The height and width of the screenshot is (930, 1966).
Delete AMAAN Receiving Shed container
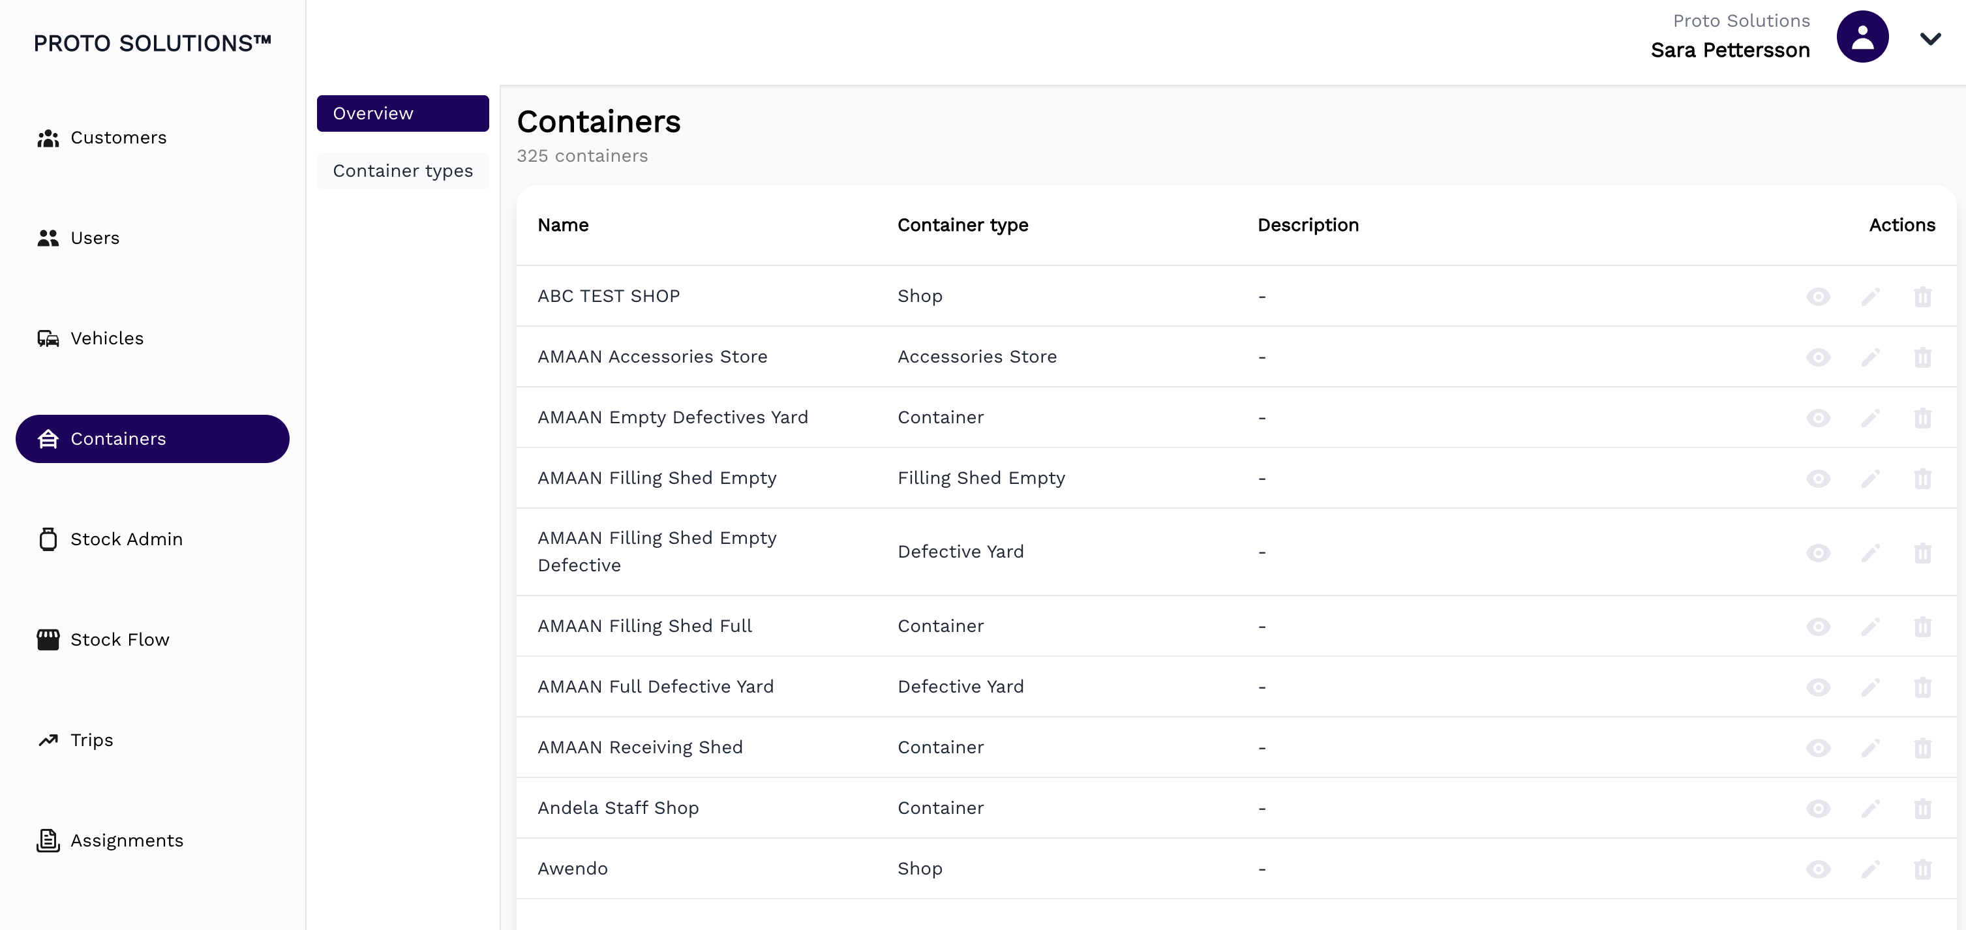[1922, 747]
